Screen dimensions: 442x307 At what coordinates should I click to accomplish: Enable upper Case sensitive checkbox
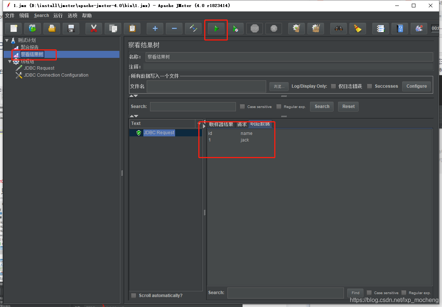pyautogui.click(x=242, y=107)
